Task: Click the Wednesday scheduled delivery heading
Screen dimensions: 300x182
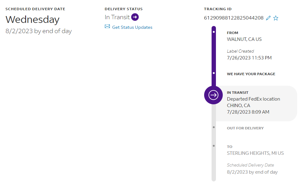Action: click(33, 19)
